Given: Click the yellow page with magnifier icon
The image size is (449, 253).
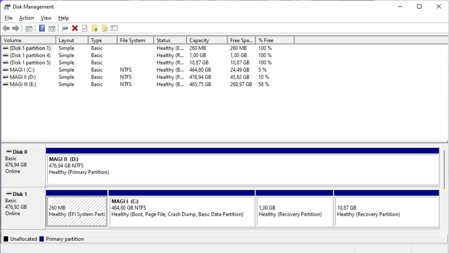Looking at the screenshot, I should pyautogui.click(x=104, y=28).
